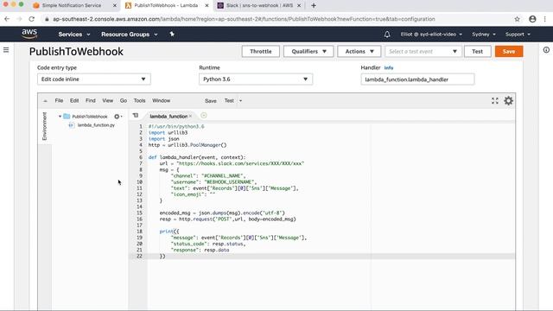The width and height of the screenshot is (553, 311).
Task: Bookmark this page with the star
Action: coord(517,19)
